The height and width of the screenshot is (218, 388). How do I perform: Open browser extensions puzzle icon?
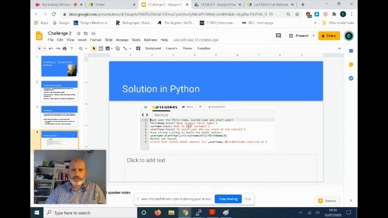(x=334, y=15)
